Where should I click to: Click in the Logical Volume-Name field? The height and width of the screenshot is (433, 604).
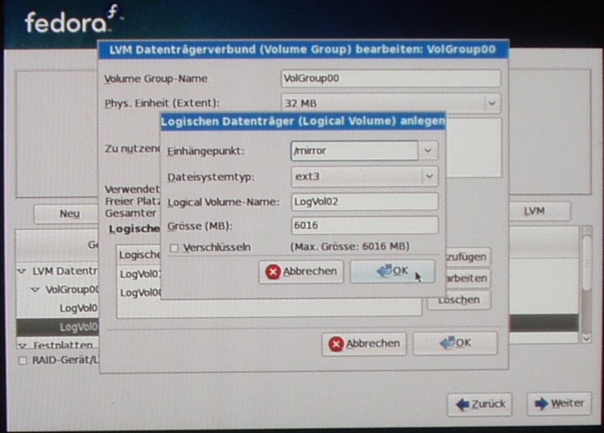(x=364, y=202)
